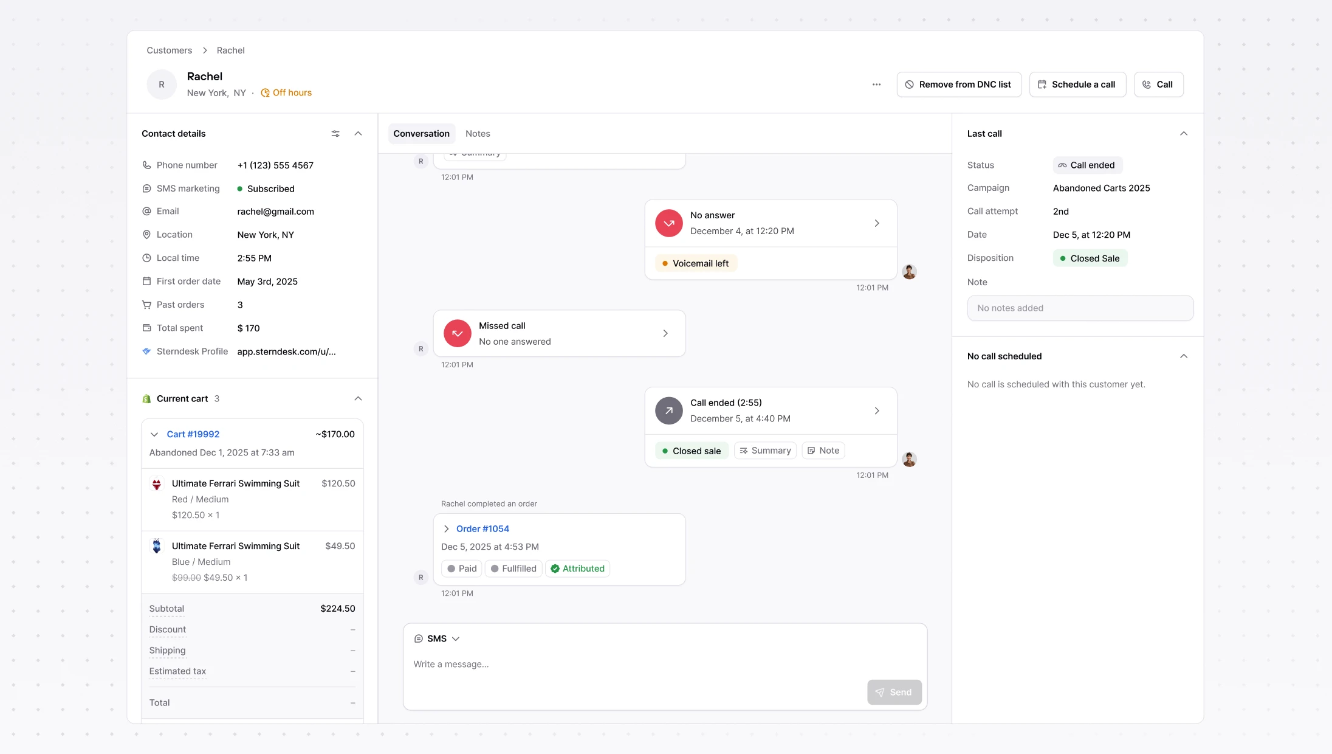This screenshot has height=754, width=1332.
Task: Switch to the Notes tab
Action: click(x=478, y=134)
